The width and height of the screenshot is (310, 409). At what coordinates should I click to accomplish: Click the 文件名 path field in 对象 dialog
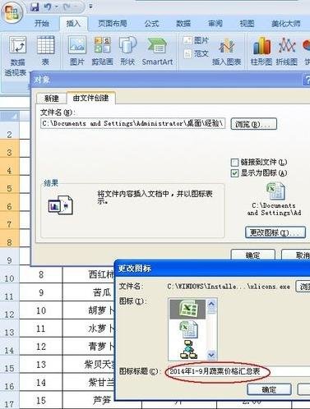click(x=133, y=123)
